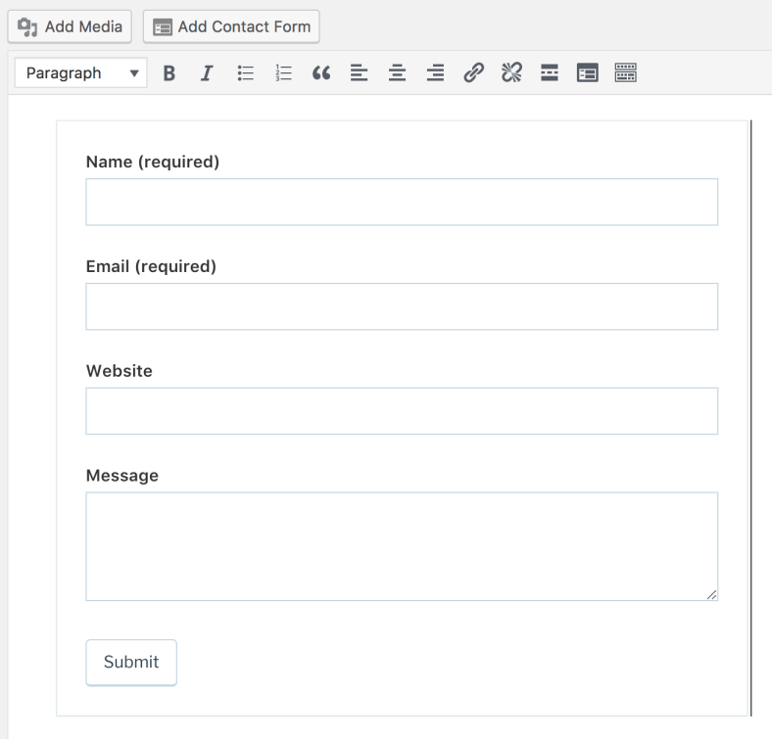This screenshot has width=772, height=739.
Task: Toggle bold formatting
Action: point(169,74)
